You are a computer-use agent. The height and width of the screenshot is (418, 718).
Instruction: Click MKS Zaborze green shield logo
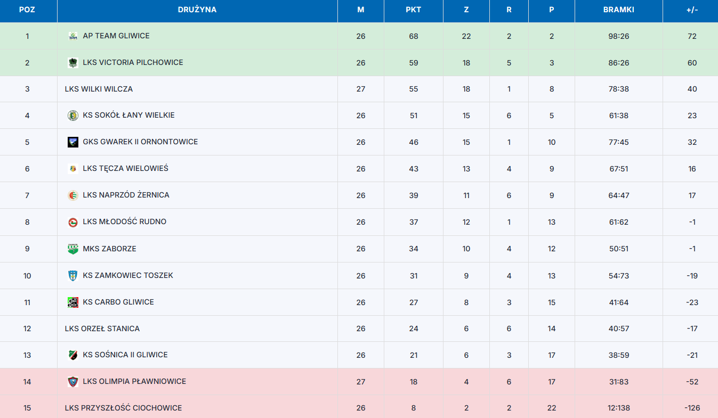73,249
